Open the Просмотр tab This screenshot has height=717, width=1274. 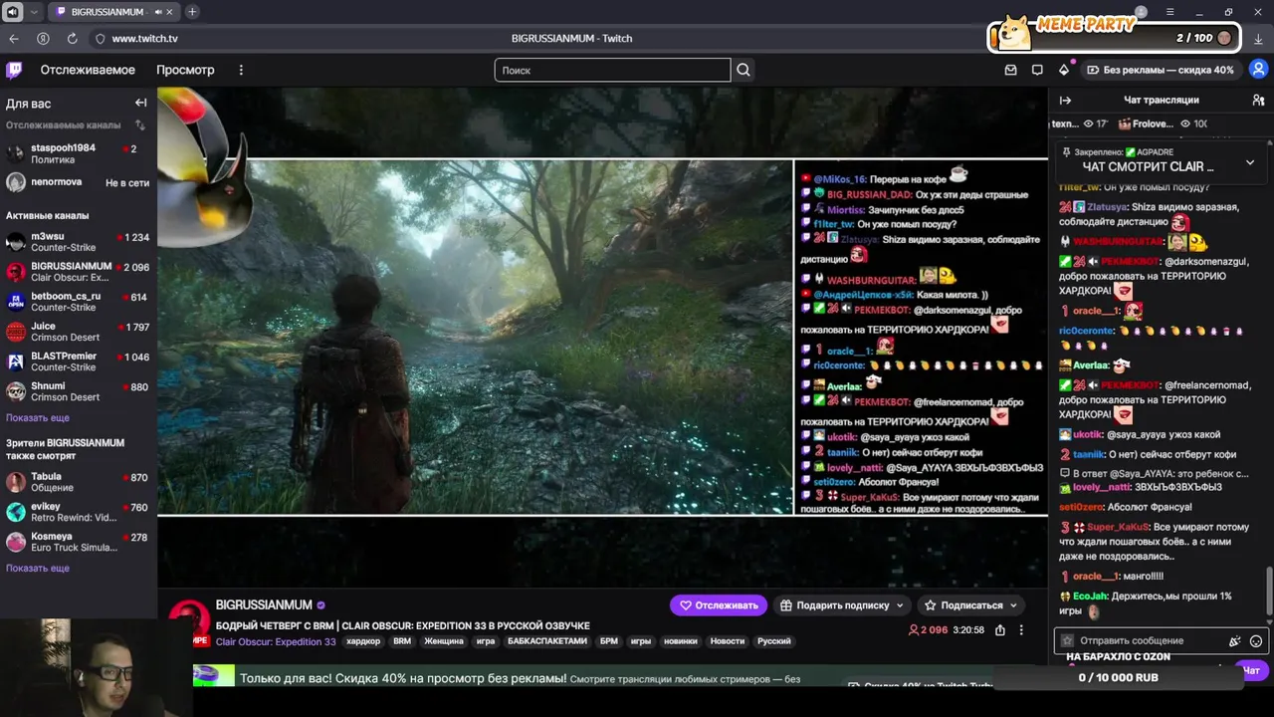tap(185, 70)
